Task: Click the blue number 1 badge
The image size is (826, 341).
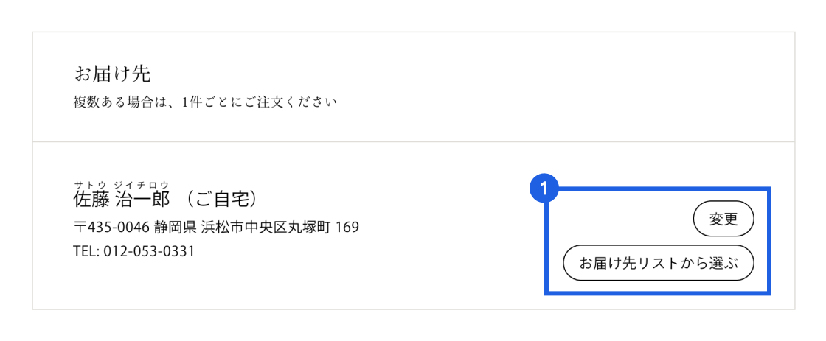Action: [x=544, y=189]
